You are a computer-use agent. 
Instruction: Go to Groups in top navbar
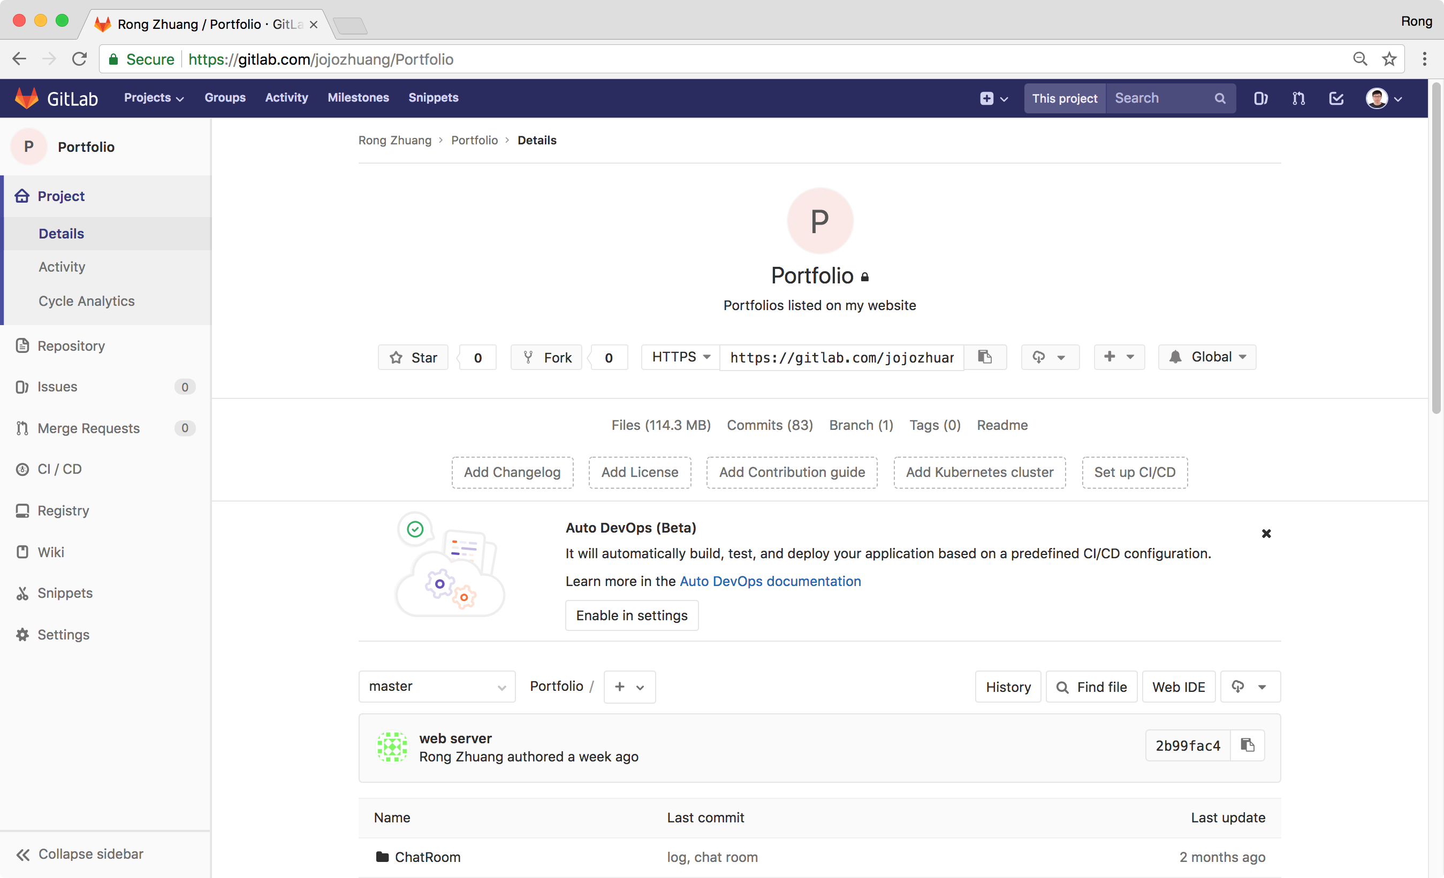coord(225,98)
